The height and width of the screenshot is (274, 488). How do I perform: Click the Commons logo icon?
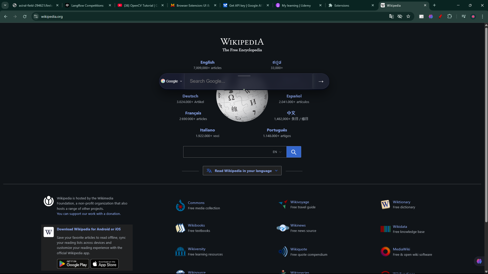(180, 205)
